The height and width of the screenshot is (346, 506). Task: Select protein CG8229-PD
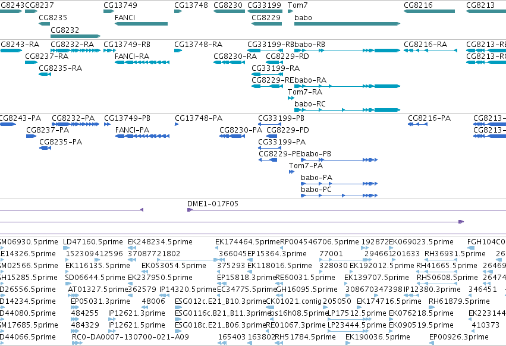click(288, 130)
